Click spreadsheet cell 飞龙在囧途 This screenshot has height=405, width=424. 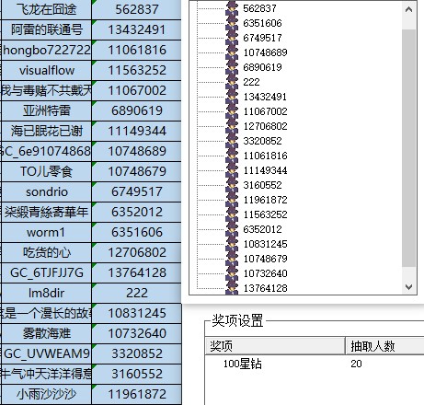click(x=46, y=9)
